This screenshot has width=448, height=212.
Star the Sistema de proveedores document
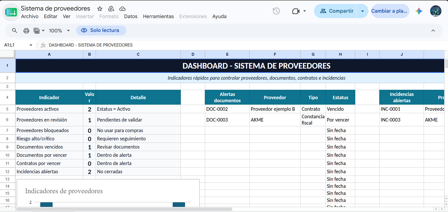100,9
